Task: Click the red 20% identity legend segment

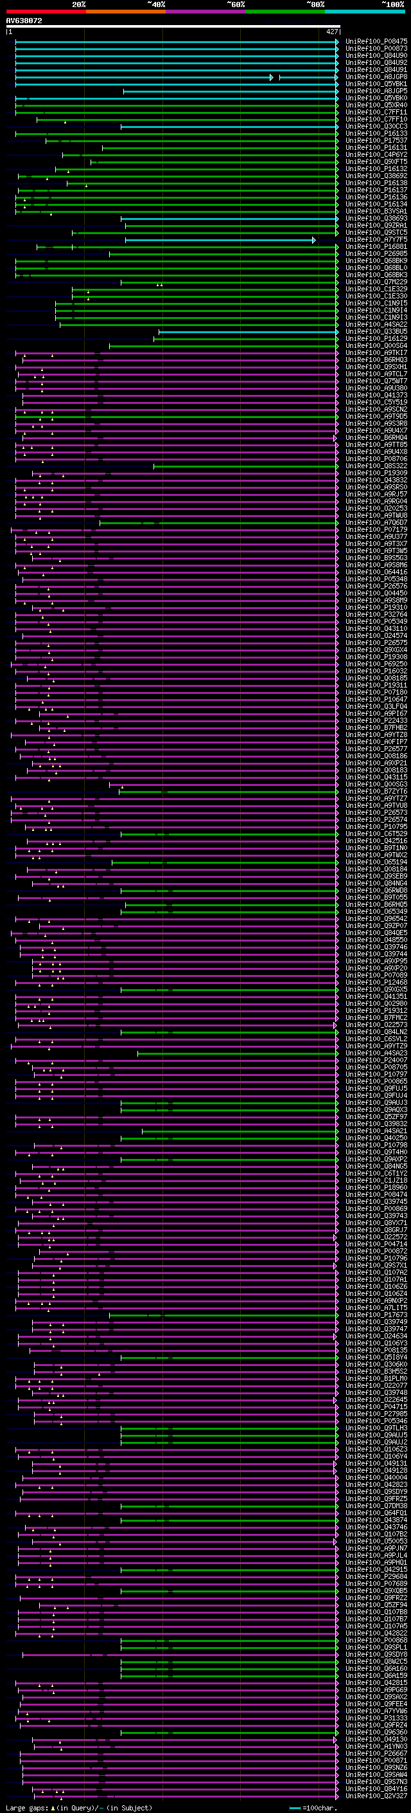Action: [x=46, y=12]
